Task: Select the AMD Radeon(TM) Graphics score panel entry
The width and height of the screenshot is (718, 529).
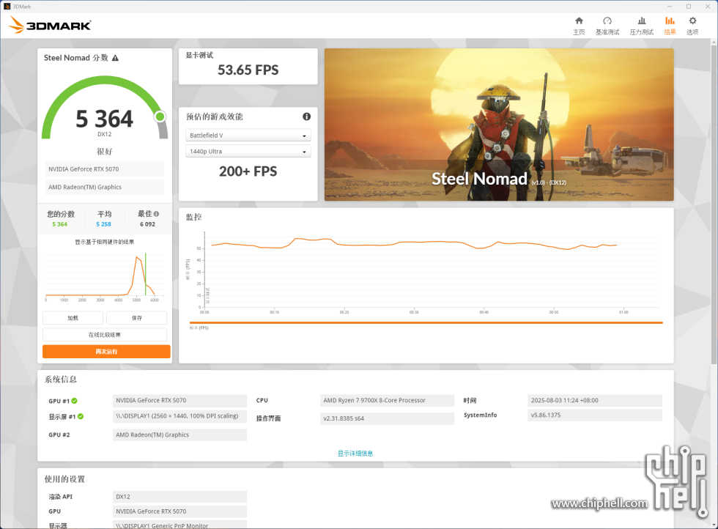Action: point(104,187)
